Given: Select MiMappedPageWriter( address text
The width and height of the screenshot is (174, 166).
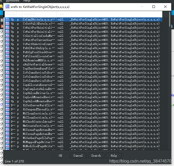Looking at the screenshot, I should [x=39, y=142].
